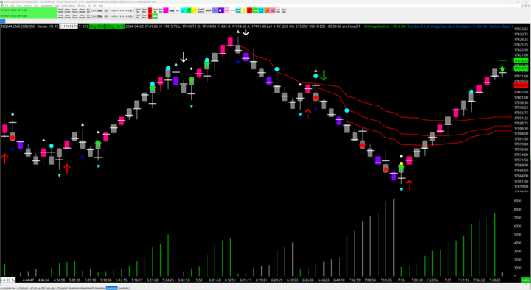Click the 'ECIVwapAnchor: 17312.94' header text
The height and width of the screenshot is (290, 531).
(x=384, y=26)
